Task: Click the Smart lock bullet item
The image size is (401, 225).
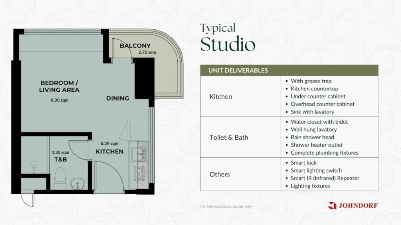Action: pos(303,163)
